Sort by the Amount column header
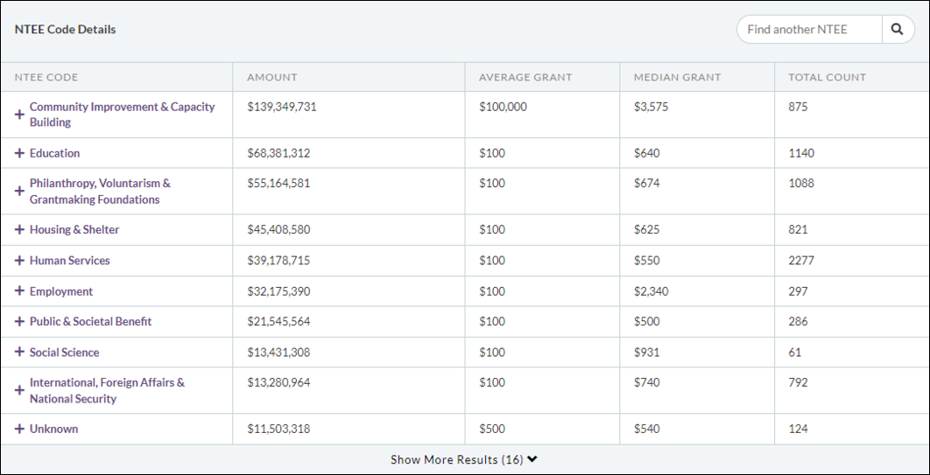Screen dimensions: 930x475 pyautogui.click(x=272, y=77)
